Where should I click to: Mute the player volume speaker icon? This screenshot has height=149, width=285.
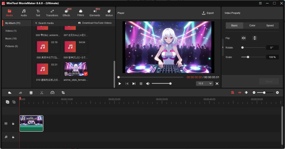tap(148, 84)
